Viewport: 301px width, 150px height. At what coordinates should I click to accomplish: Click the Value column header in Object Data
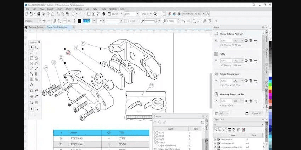pyautogui.click(x=254, y=135)
